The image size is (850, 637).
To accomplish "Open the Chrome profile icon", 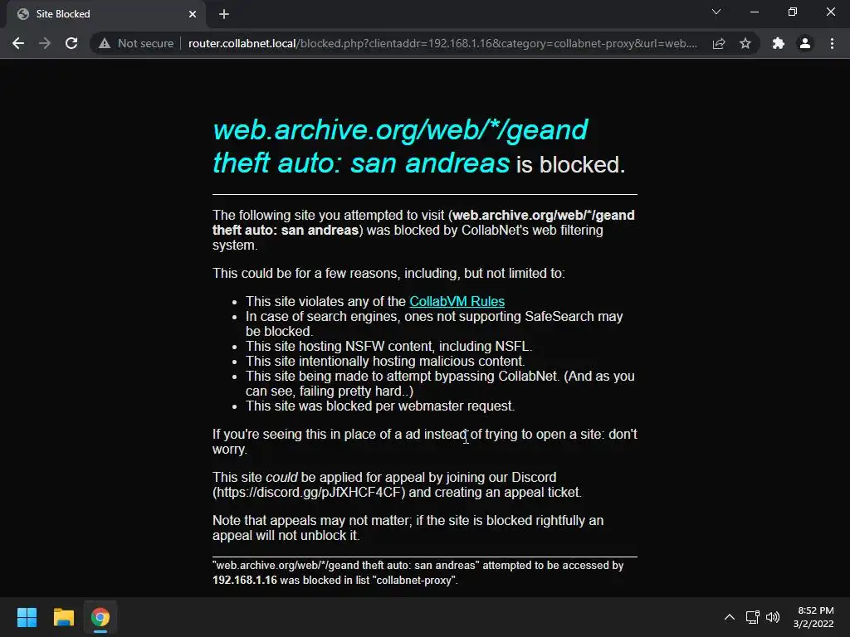I will pos(805,43).
